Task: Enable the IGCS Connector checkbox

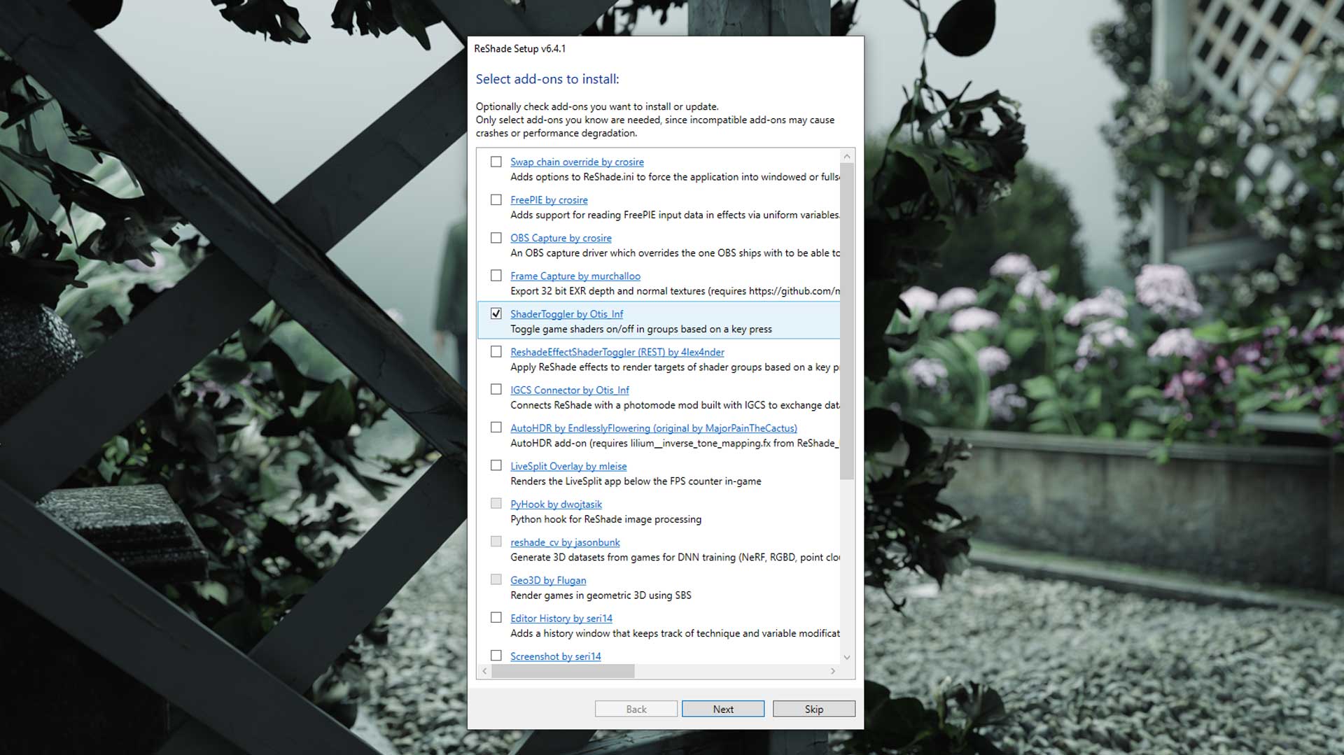Action: [x=496, y=390]
